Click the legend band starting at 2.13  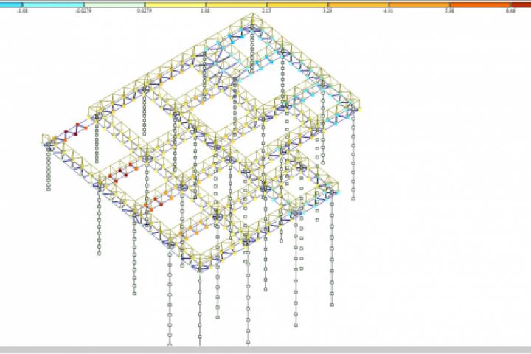pos(297,4)
